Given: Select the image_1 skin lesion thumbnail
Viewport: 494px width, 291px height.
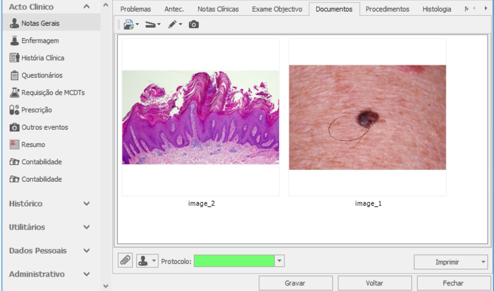Looking at the screenshot, I should pyautogui.click(x=367, y=117).
